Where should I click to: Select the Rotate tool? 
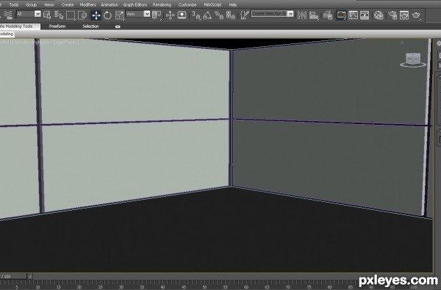[108, 15]
